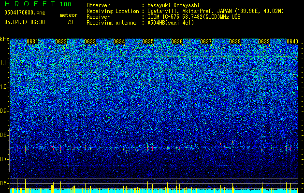
Task: Select the Ogata-vill. Akita-Pref. JAPAN location text
Action: 216,11
